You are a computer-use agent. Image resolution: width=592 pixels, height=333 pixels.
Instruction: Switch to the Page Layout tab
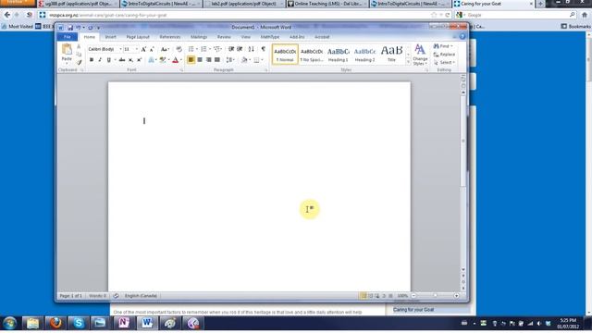coord(138,37)
